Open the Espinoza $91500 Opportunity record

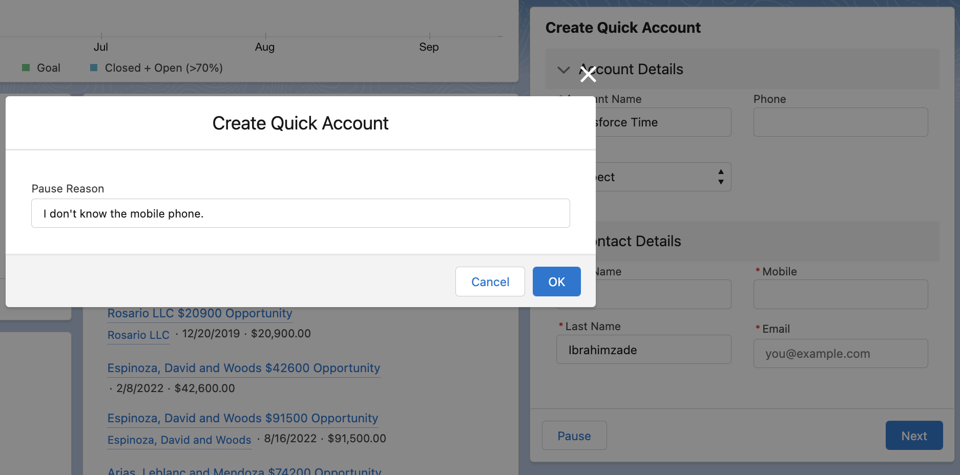pos(242,418)
